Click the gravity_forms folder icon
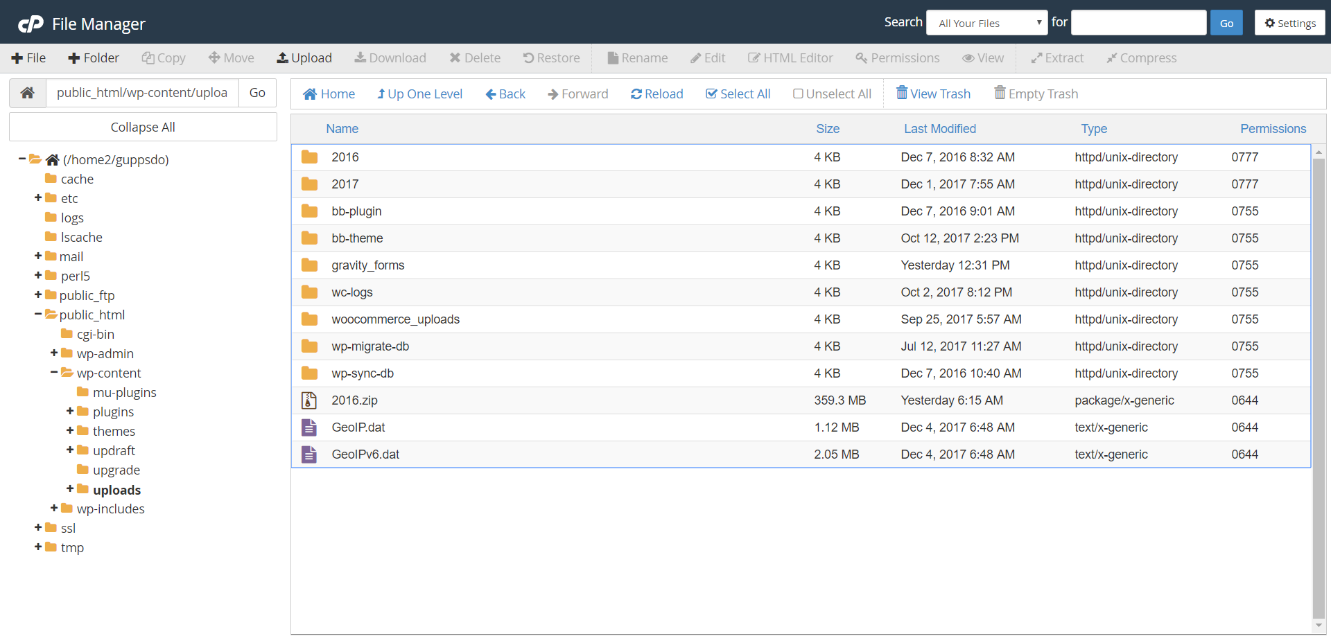Image resolution: width=1331 pixels, height=636 pixels. pos(309,265)
